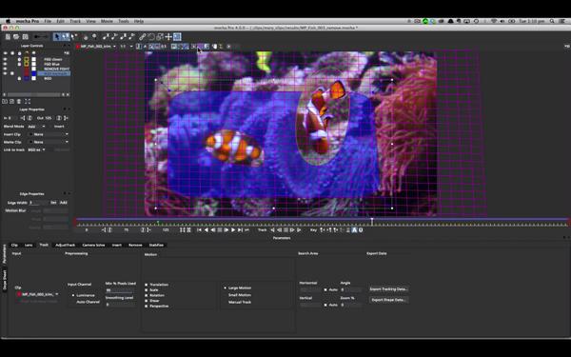571x357 pixels.
Task: Click the Min % Pixels Used field
Action: click(120, 290)
